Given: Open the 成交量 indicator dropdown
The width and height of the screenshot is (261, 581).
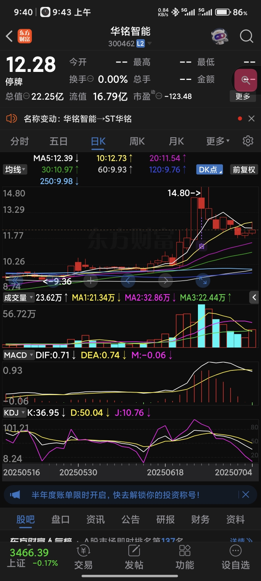Looking at the screenshot, I should (x=18, y=298).
